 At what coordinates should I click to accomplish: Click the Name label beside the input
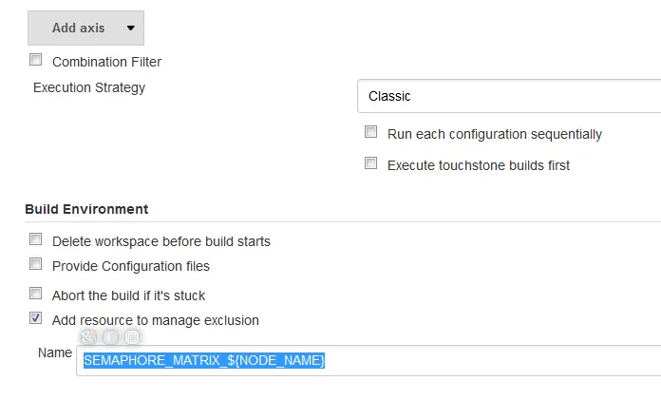click(55, 352)
